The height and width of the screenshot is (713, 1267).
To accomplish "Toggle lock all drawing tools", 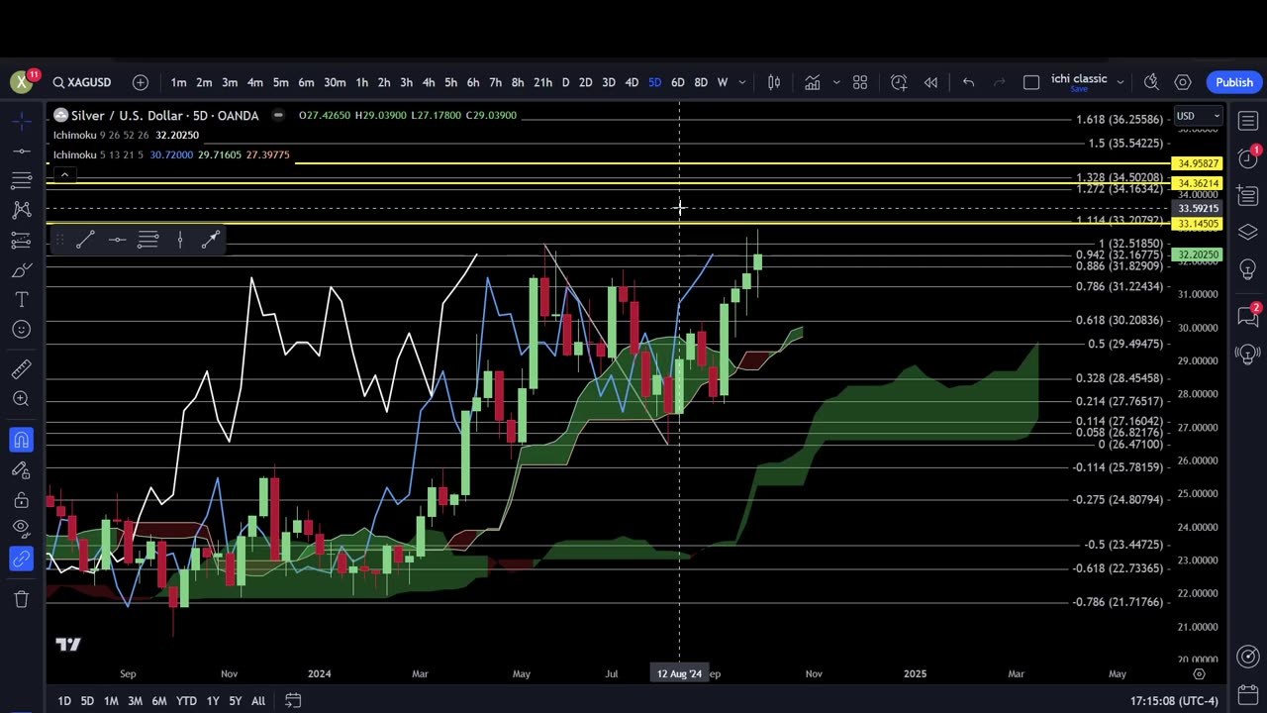I will click(21, 499).
